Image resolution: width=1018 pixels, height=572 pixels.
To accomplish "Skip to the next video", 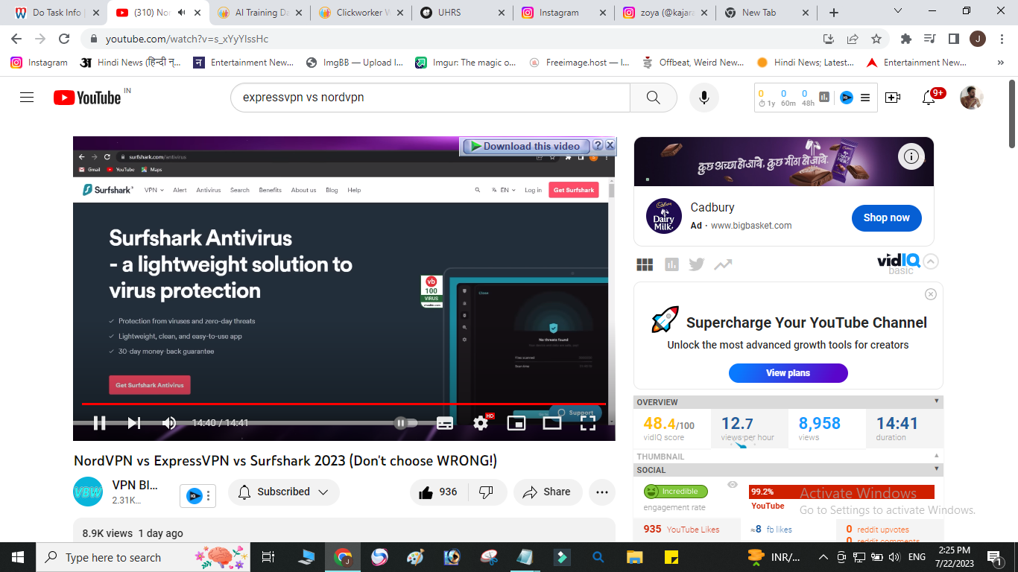I will (134, 423).
